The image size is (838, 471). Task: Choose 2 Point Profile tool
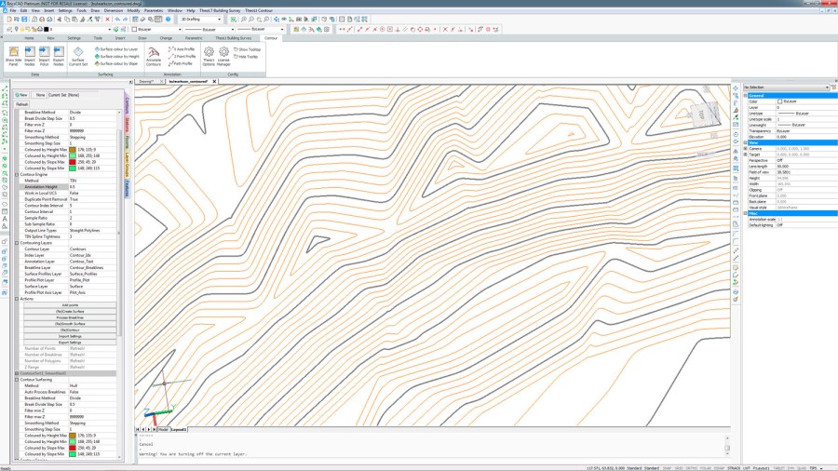(182, 56)
